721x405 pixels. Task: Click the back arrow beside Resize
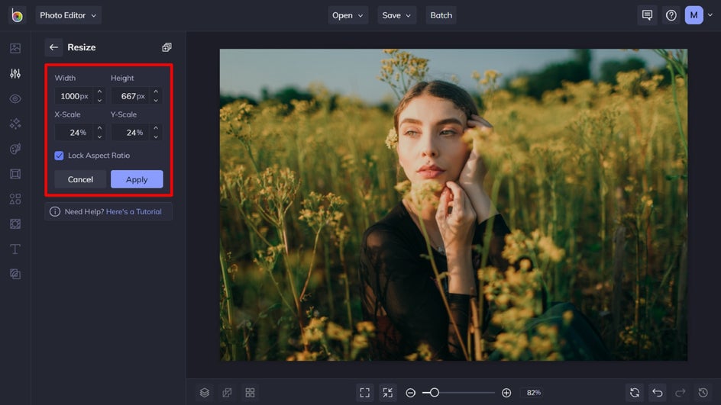53,47
